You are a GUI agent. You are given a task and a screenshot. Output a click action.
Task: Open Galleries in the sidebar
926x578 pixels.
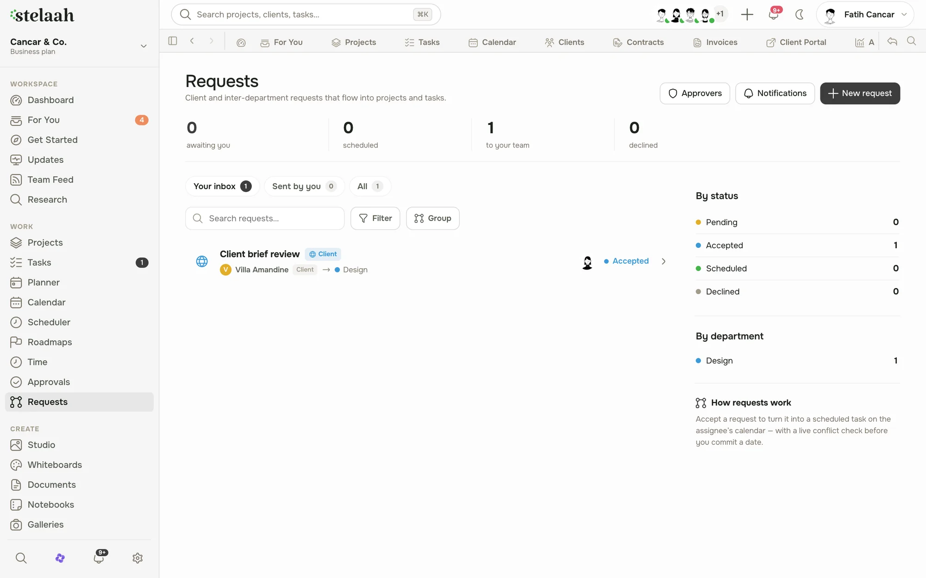tap(79, 524)
